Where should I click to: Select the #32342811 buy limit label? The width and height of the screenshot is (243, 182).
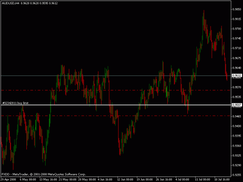15,103
